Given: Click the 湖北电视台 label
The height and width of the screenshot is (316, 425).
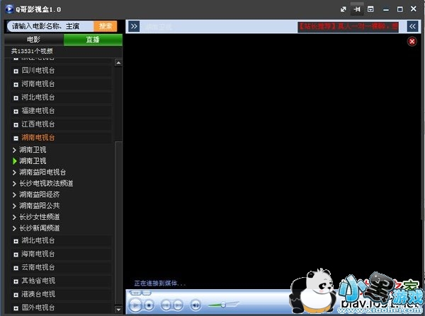Looking at the screenshot, I should coord(38,240).
